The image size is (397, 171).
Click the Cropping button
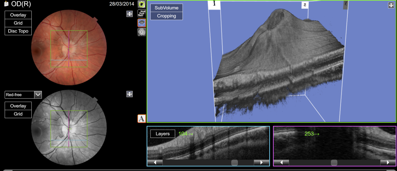[167, 16]
